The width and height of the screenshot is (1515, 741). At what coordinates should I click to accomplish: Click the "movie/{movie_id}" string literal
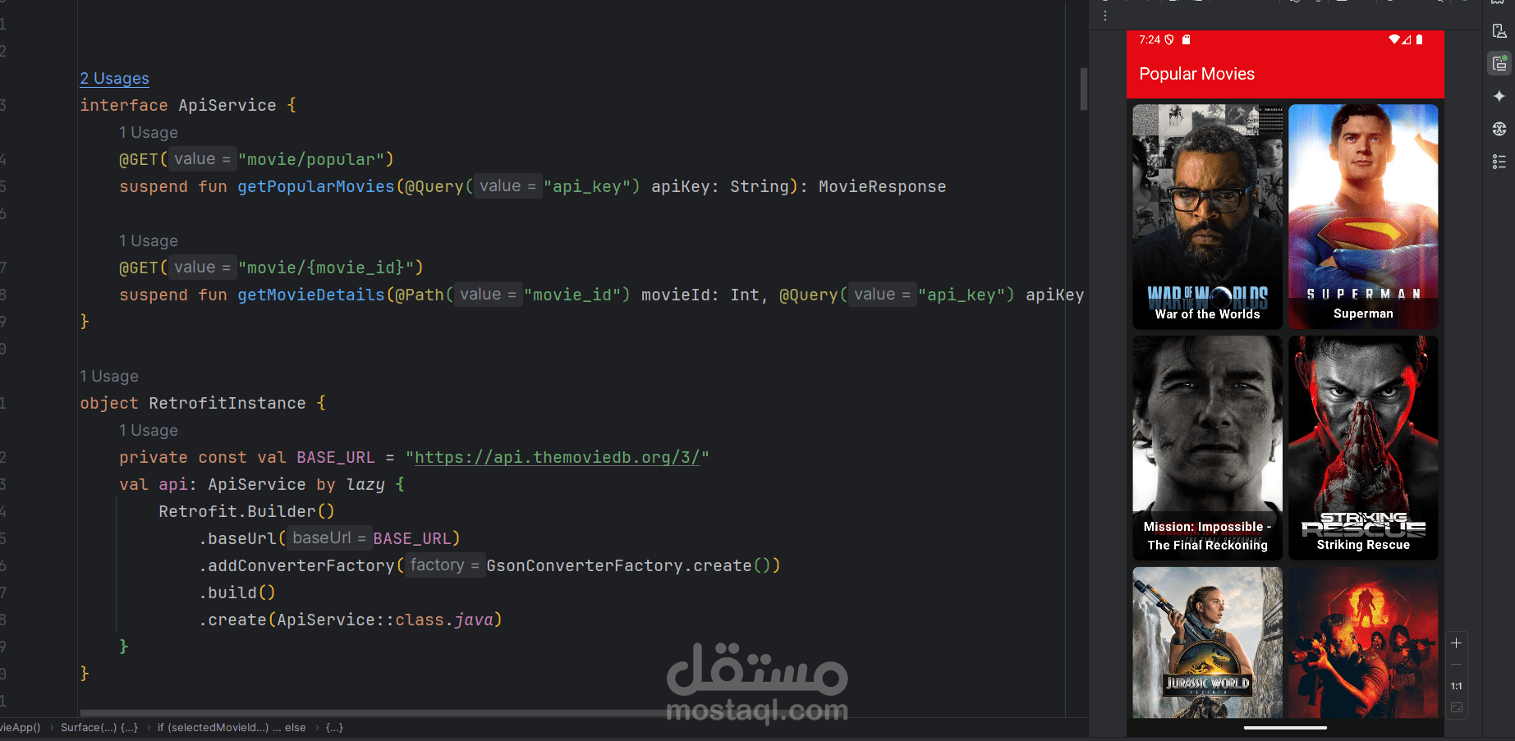326,268
